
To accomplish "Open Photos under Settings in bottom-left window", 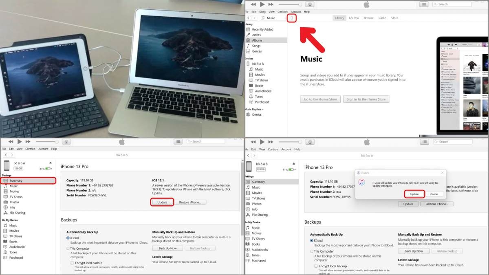I will pos(14,202).
